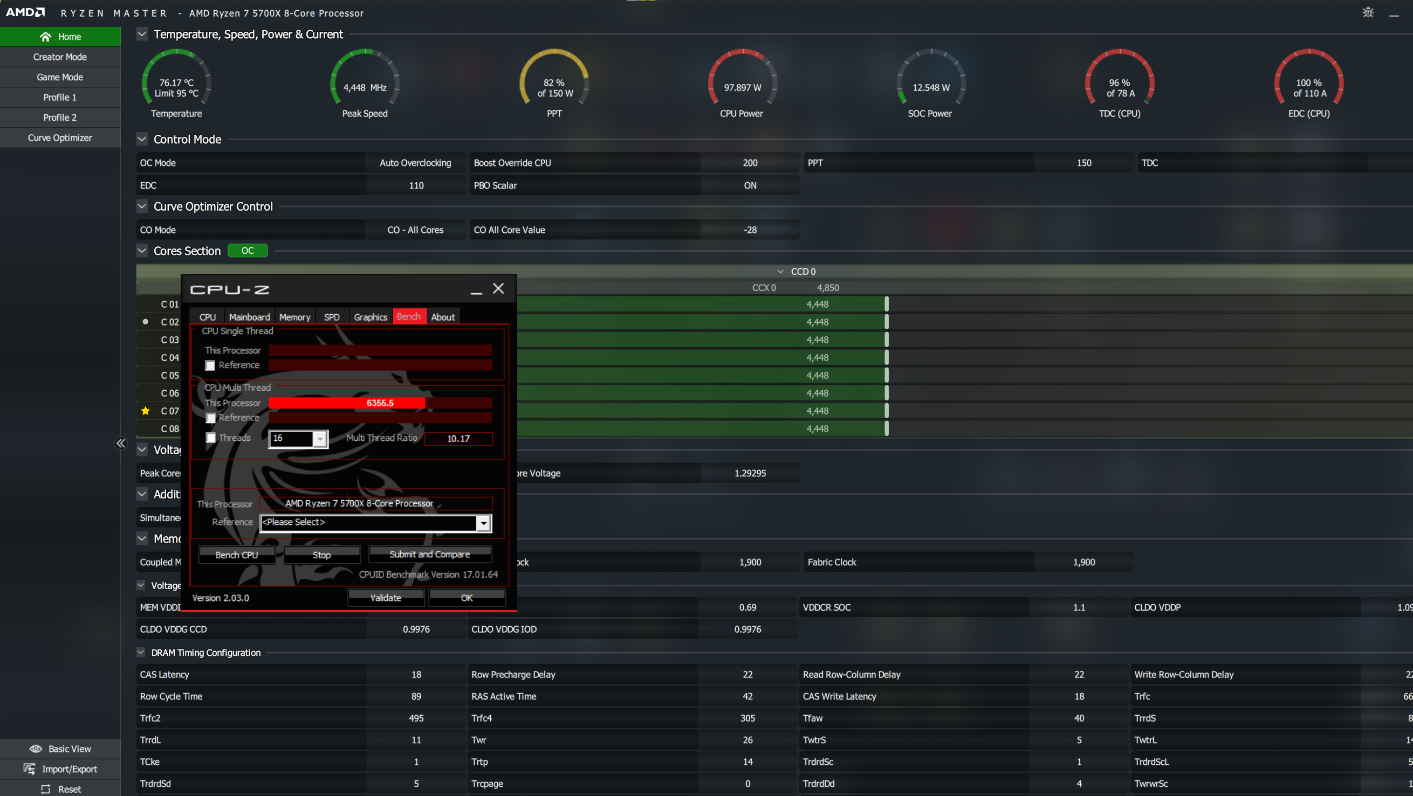Click the This Processor name field
Image resolution: width=1413 pixels, height=796 pixels.
pyautogui.click(x=376, y=503)
